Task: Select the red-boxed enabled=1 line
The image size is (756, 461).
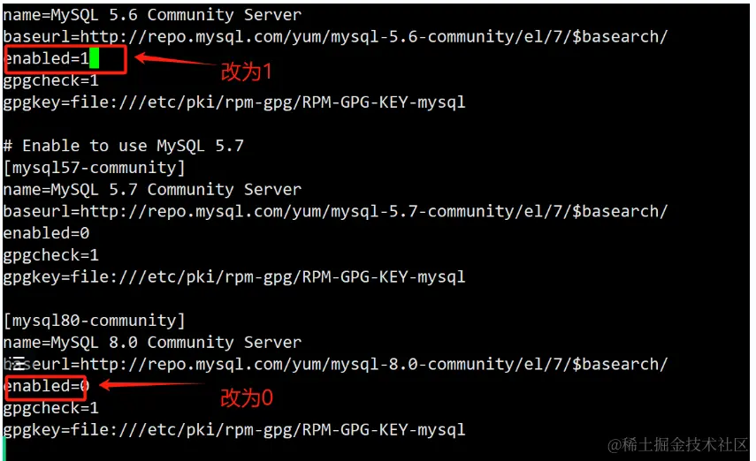Action: coord(50,59)
